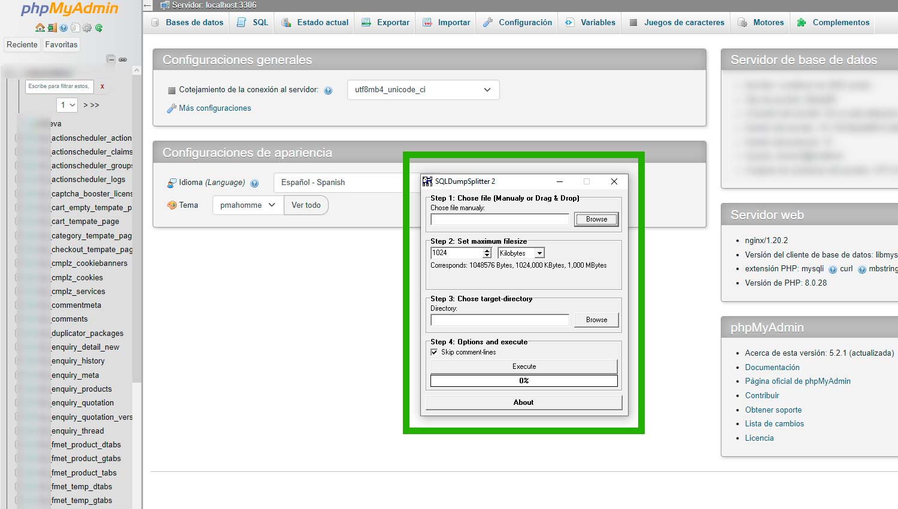Click the Execute button in SQLDumpSplitter

(x=524, y=366)
